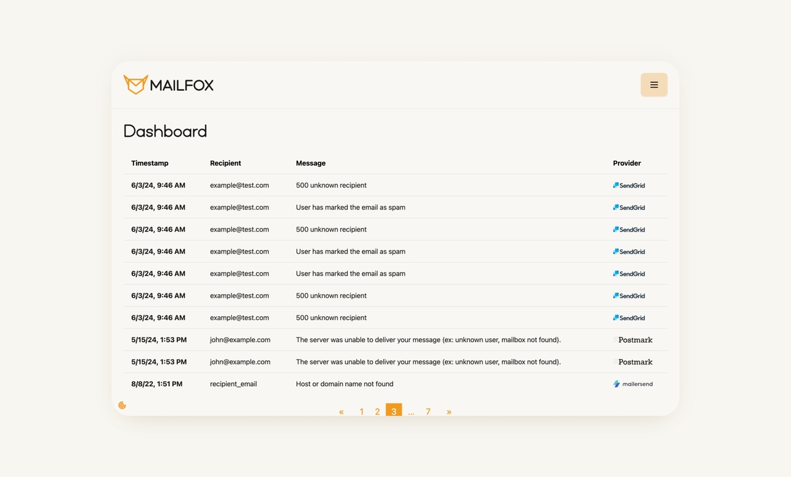This screenshot has width=791, height=477.
Task: Click the small orange fox icon bottom left
Action: click(x=122, y=405)
